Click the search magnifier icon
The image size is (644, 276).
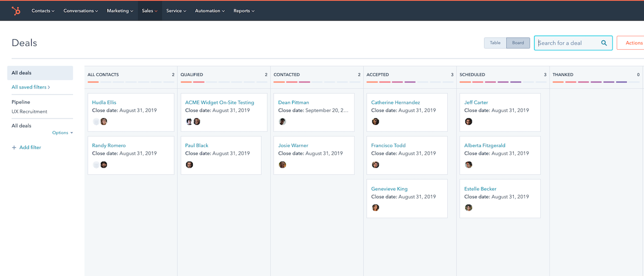tap(604, 43)
